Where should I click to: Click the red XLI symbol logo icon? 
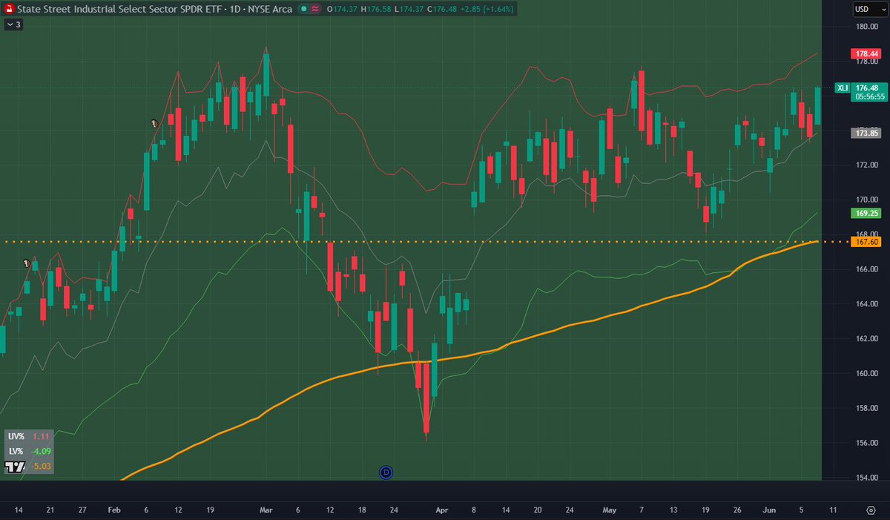click(10, 9)
